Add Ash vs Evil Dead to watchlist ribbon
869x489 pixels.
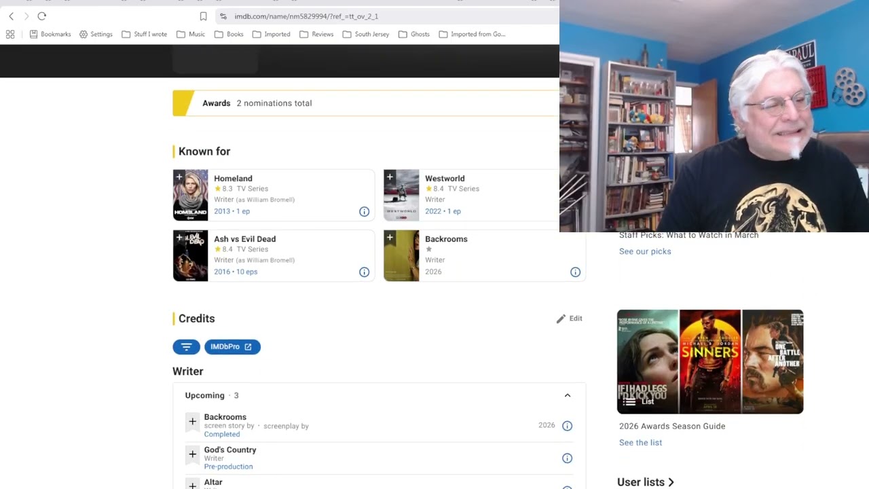click(179, 238)
